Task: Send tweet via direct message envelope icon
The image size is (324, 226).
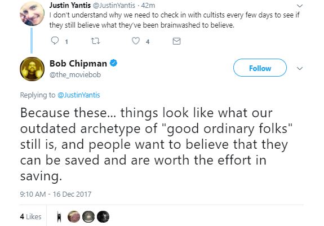Action: pyautogui.click(x=176, y=41)
